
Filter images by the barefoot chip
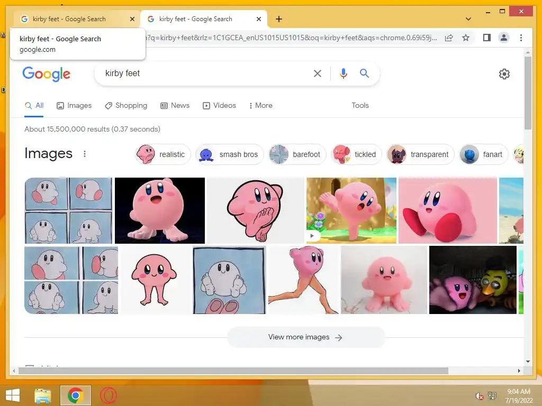coord(297,154)
